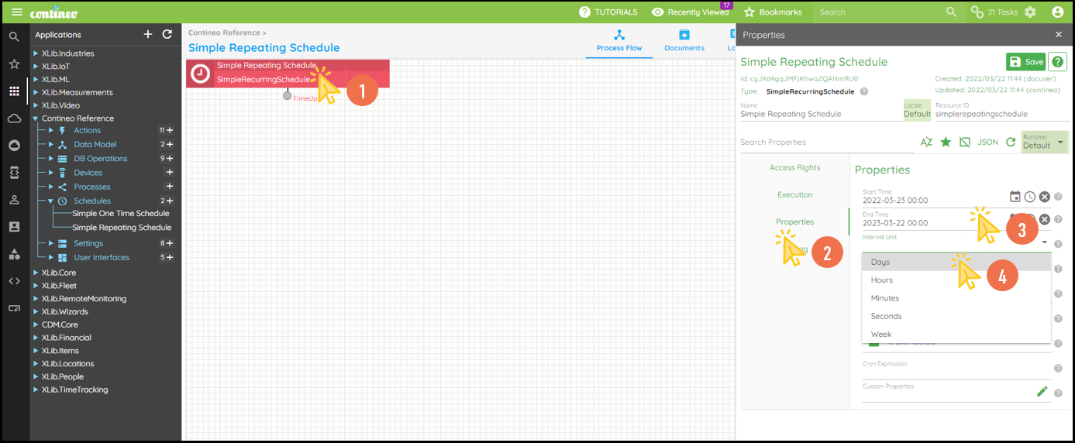Image resolution: width=1075 pixels, height=443 pixels.
Task: Click the settings gear in top bar
Action: coord(1030,12)
